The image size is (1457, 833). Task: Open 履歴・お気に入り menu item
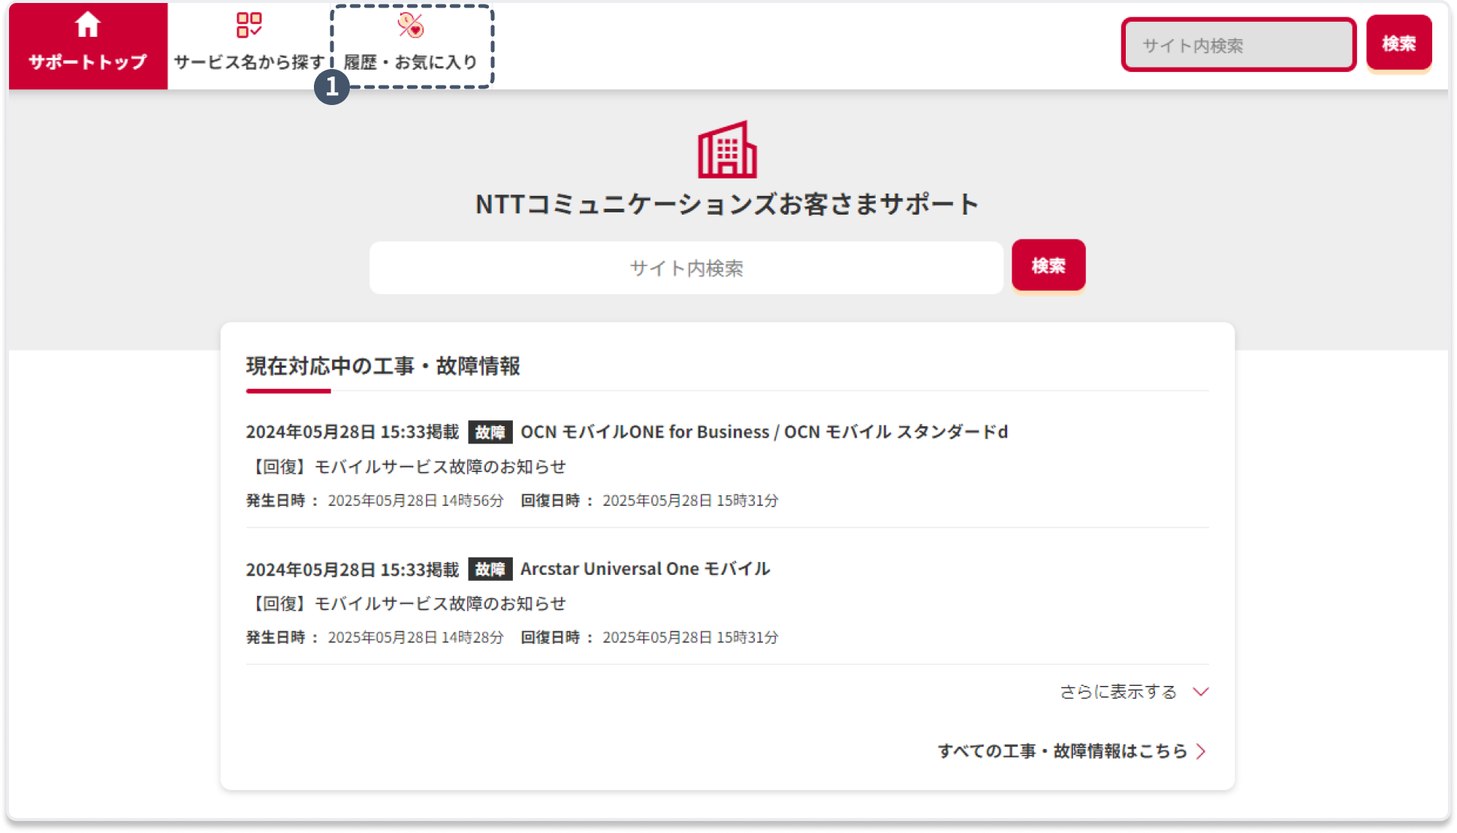[412, 46]
